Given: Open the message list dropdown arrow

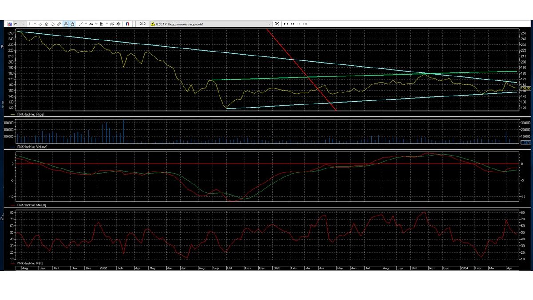Looking at the screenshot, I should pos(270,24).
